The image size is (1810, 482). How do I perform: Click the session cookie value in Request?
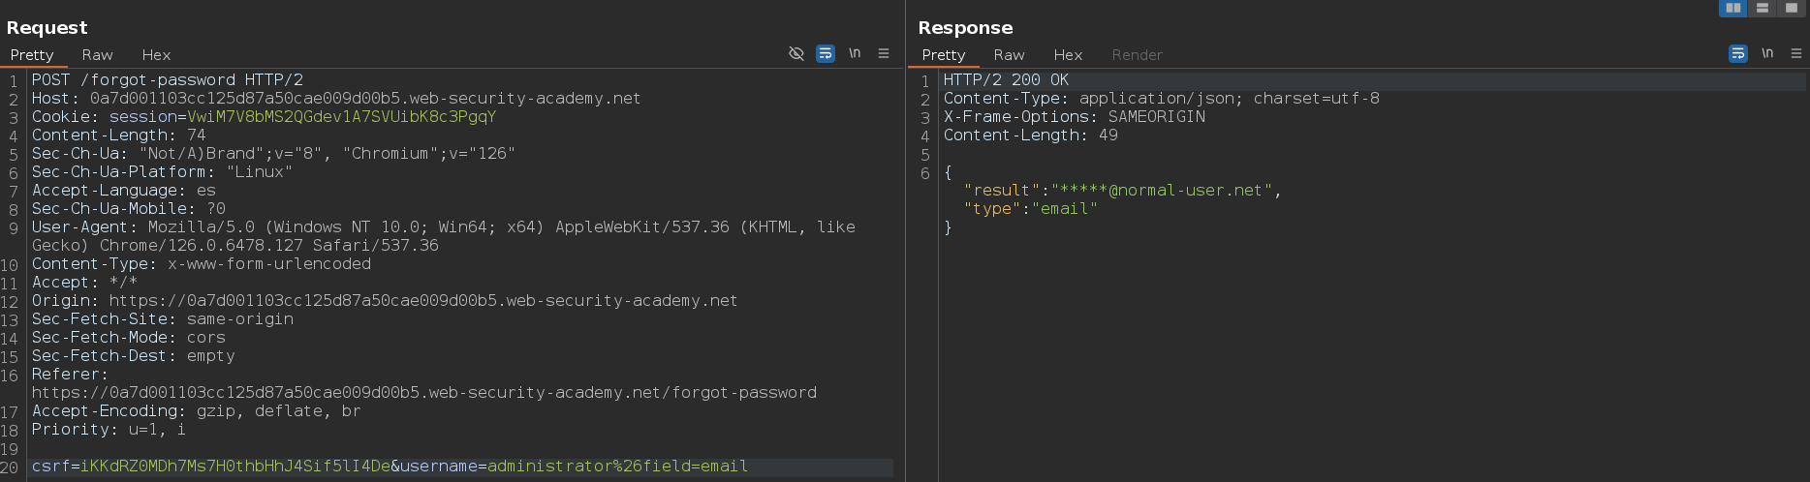point(341,117)
